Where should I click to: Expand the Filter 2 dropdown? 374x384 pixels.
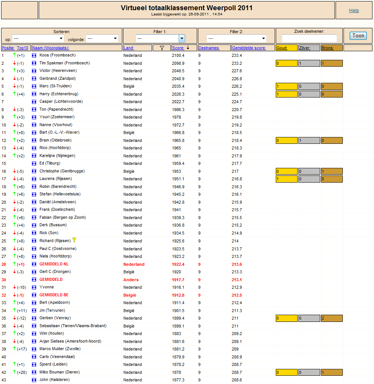[236, 38]
